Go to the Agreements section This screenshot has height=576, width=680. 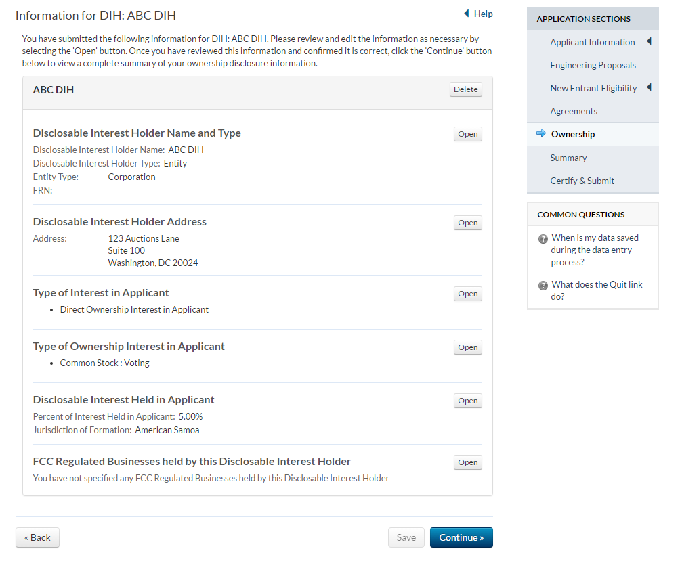574,111
